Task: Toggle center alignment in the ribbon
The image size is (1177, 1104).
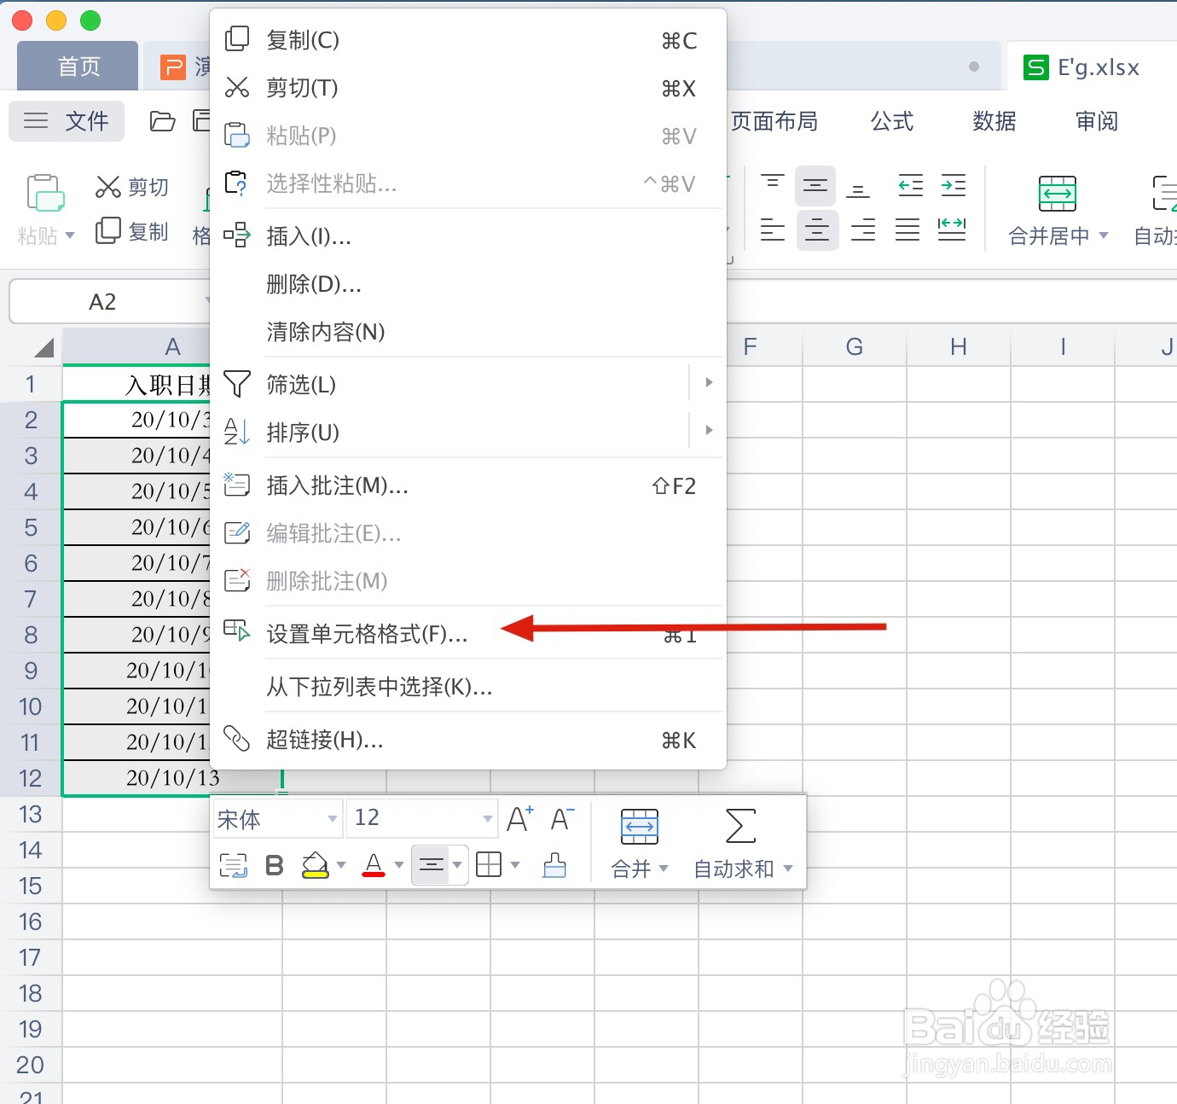Action: [x=816, y=230]
